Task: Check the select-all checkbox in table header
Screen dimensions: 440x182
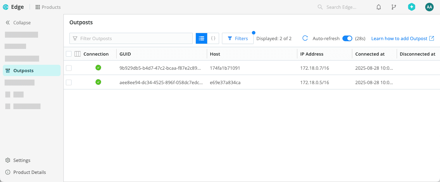Action: coord(69,54)
